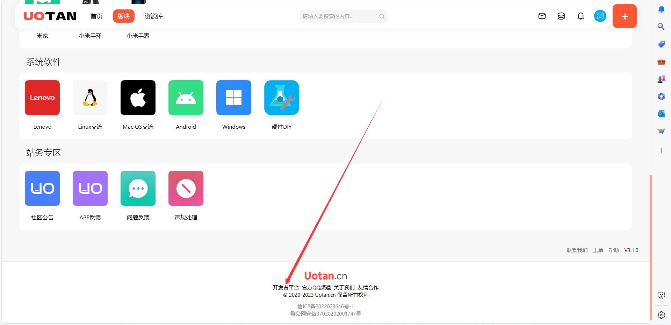671x325 pixels.
Task: Open the 违规处理 prohibition icon
Action: (x=186, y=188)
